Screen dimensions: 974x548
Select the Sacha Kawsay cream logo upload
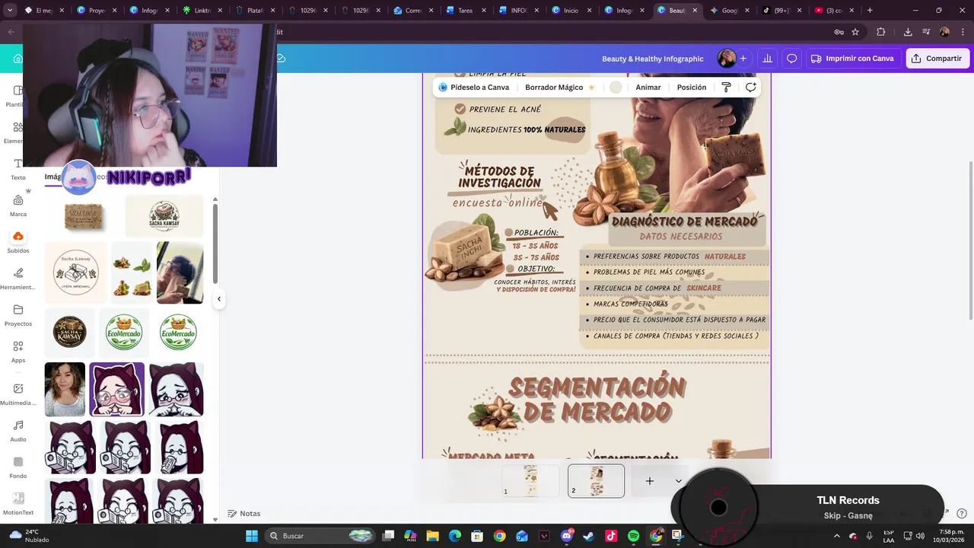(x=164, y=216)
